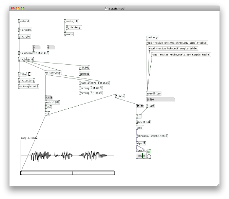Select the read hahn.aif message box
The image size is (229, 199).
[173, 49]
